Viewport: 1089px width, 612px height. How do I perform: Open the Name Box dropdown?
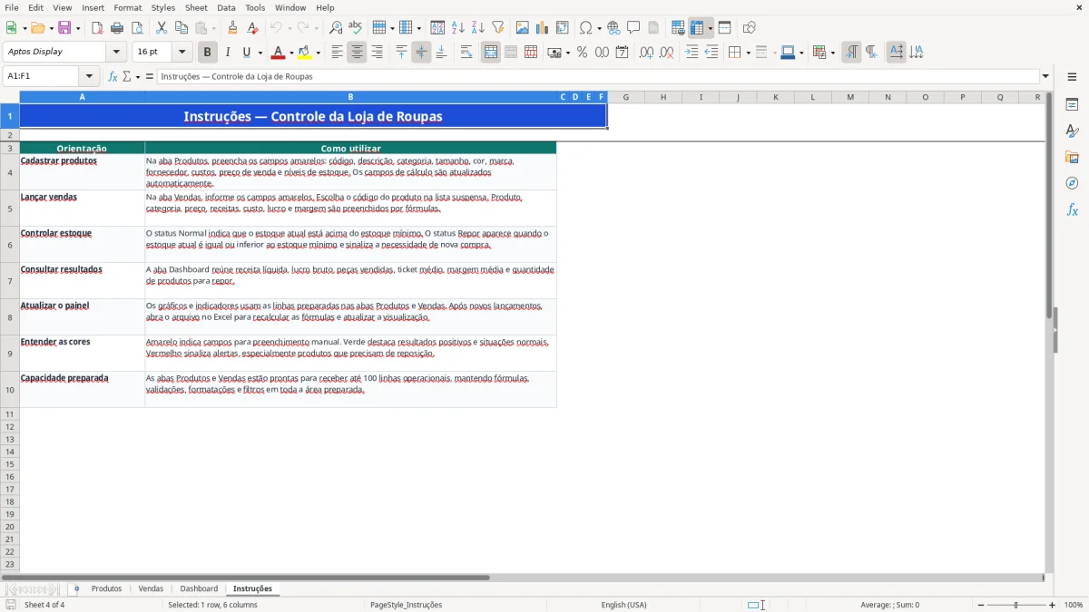(x=89, y=77)
